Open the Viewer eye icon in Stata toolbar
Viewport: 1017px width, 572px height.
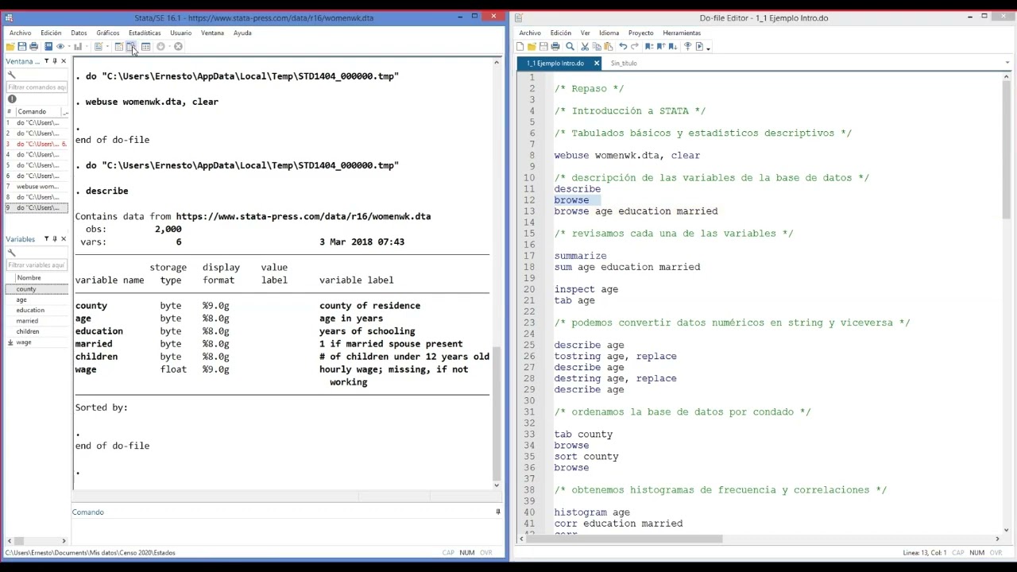[60, 46]
